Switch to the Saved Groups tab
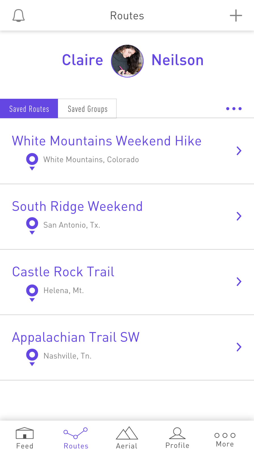 click(x=88, y=109)
